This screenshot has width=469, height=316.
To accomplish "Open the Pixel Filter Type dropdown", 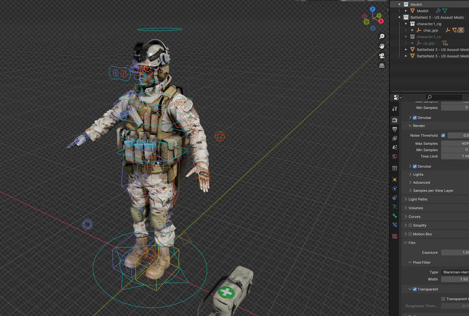I will click(454, 271).
